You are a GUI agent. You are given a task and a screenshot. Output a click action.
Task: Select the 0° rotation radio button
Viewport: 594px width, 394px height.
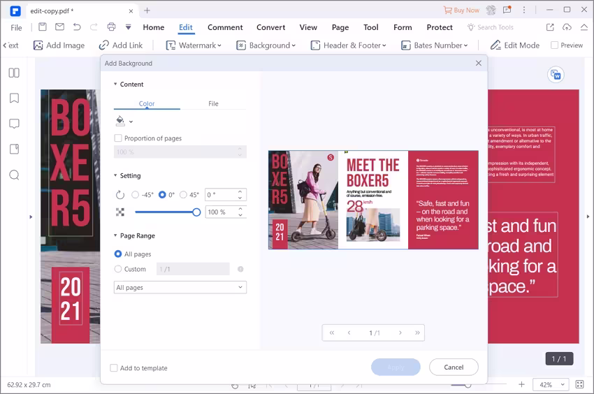[x=162, y=195]
